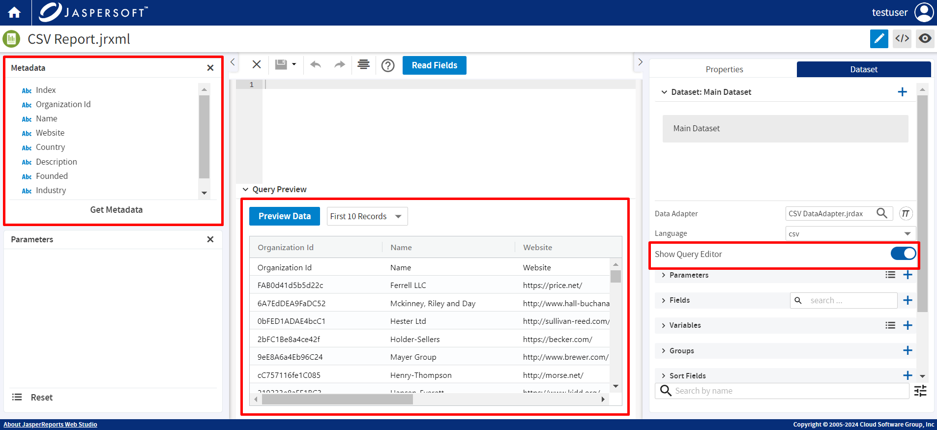Select the Industry metadata field

click(51, 190)
